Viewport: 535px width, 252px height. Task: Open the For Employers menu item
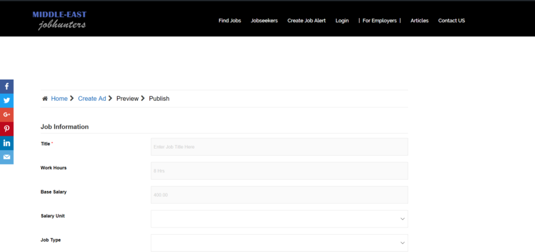pos(379,21)
